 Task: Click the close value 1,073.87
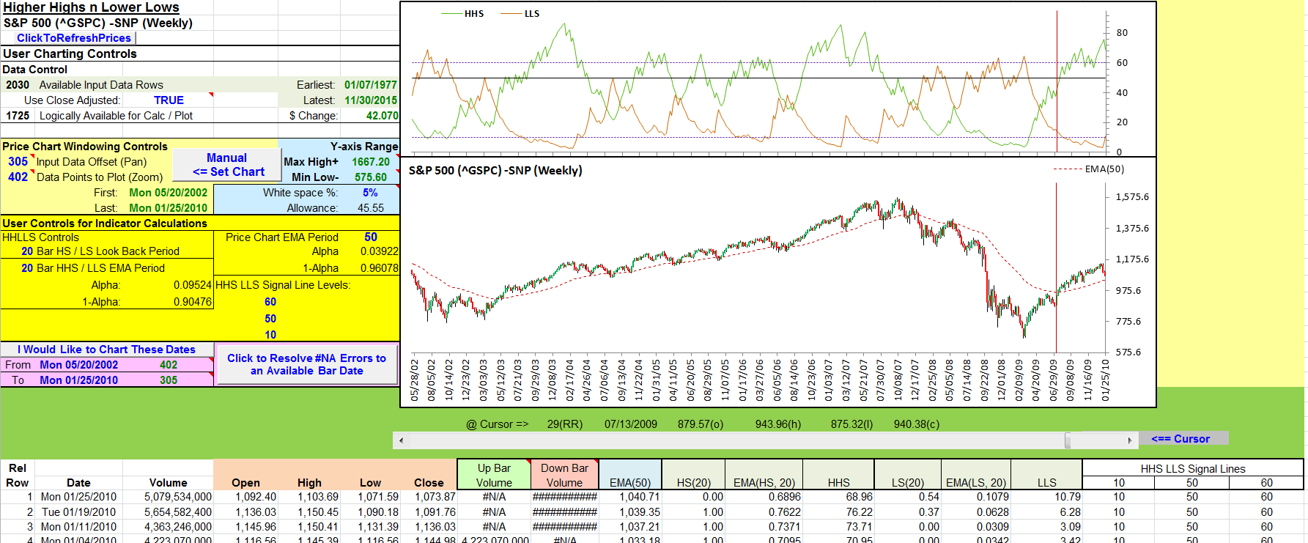coord(435,497)
